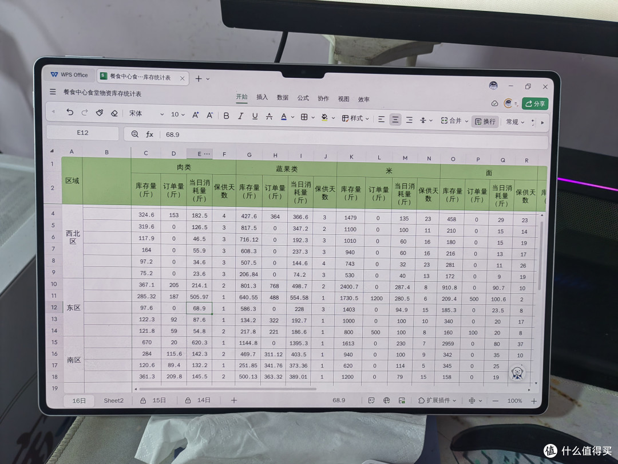Select the locked 15日 sheet tab
The height and width of the screenshot is (464, 618).
point(153,400)
